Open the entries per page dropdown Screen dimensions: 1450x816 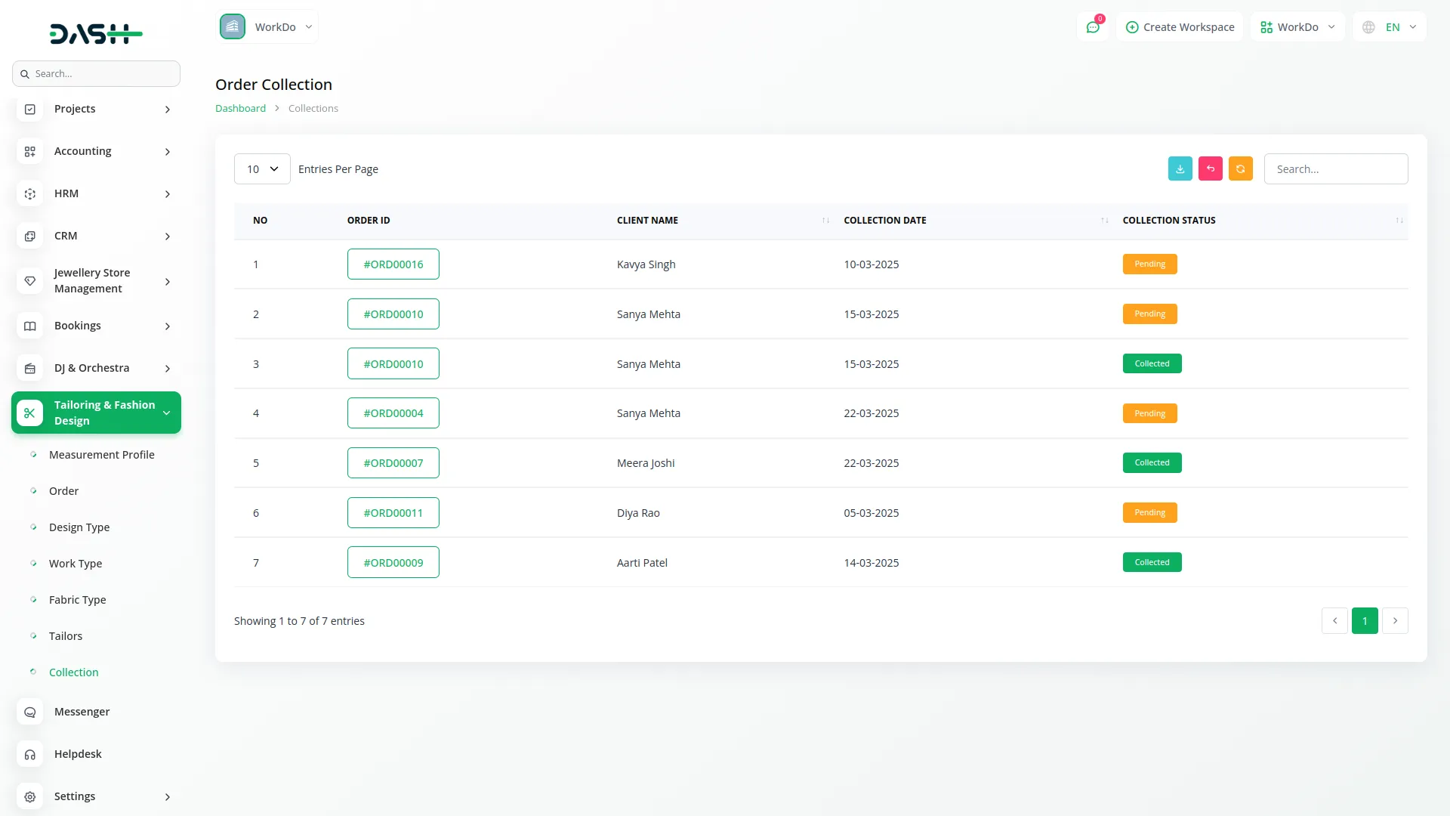click(x=262, y=168)
